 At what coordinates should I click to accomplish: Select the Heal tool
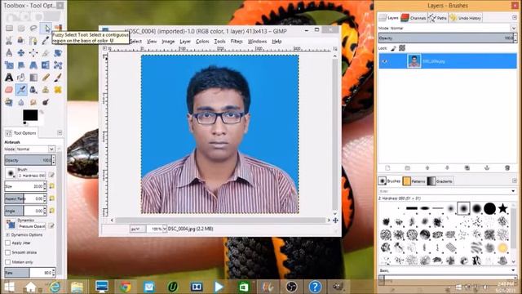click(x=58, y=90)
